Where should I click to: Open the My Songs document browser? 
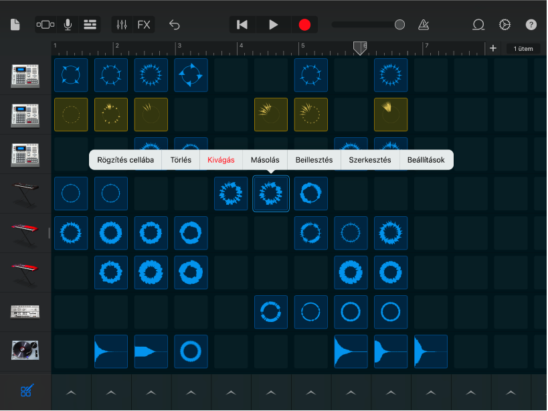[15, 24]
